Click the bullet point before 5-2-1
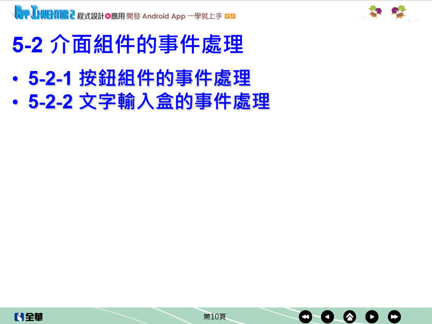The image size is (432, 324). coord(17,79)
